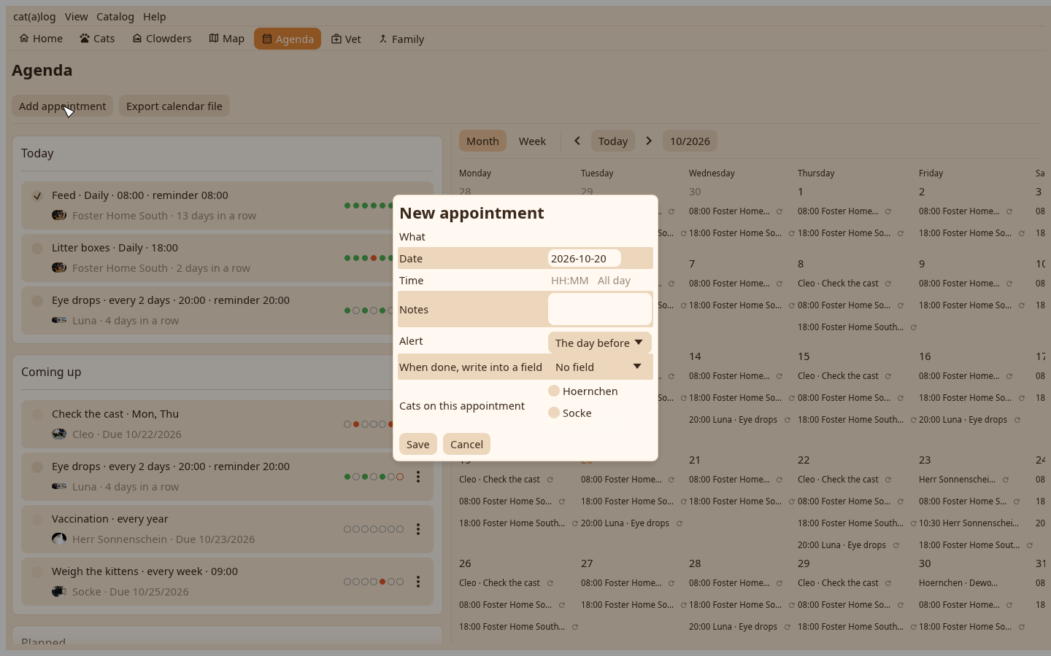Open the three-dot menu for Coming up Eye drops

coord(418,477)
